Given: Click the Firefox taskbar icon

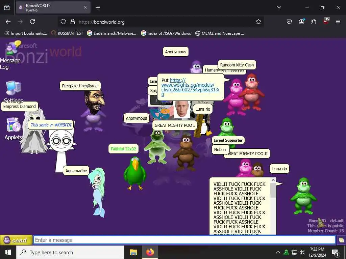Looking at the screenshot, I should pos(150,252).
